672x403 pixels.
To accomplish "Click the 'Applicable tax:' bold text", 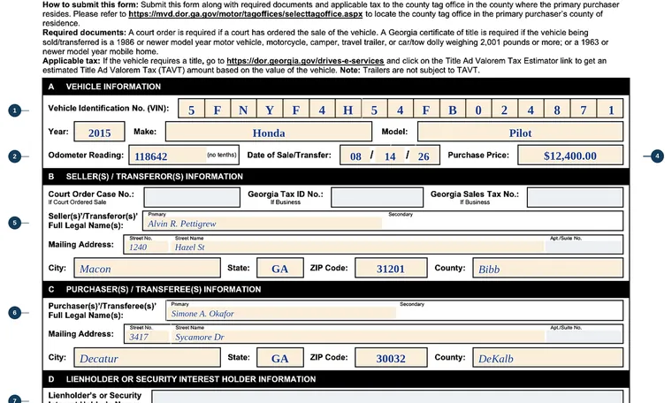I will [71, 61].
